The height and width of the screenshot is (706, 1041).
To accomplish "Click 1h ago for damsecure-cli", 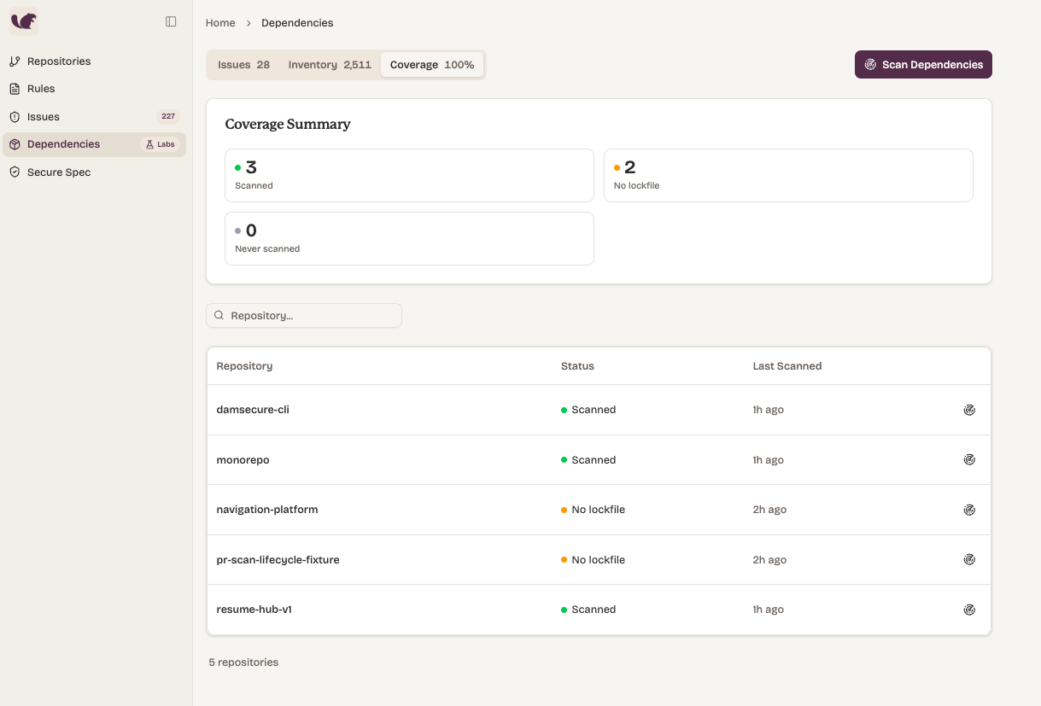I will point(769,410).
